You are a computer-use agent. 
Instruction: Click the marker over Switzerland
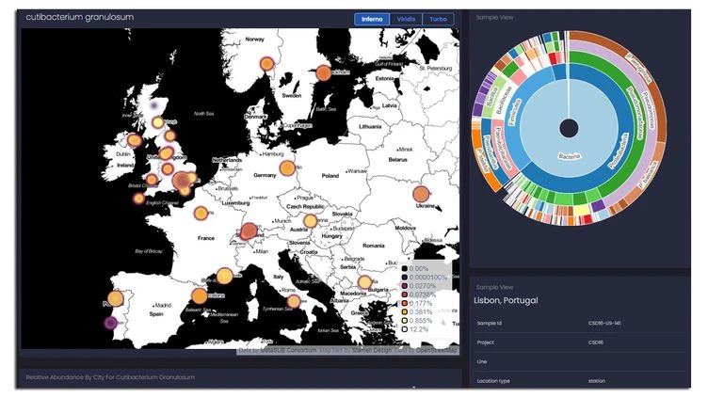249,231
